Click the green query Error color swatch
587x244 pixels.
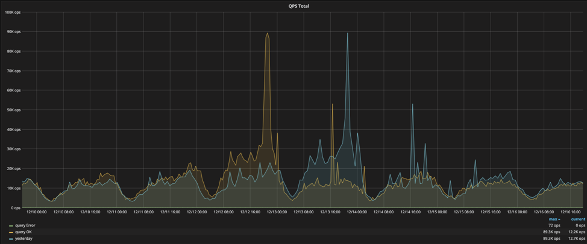pos(11,226)
